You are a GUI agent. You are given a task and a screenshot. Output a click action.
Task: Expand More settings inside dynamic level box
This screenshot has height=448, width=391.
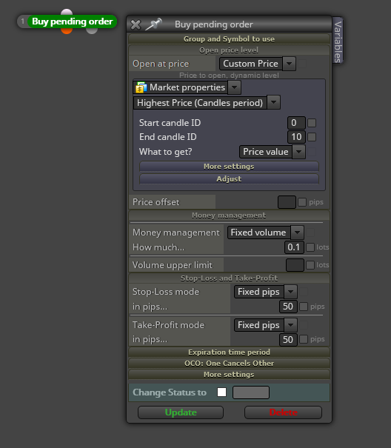click(229, 167)
